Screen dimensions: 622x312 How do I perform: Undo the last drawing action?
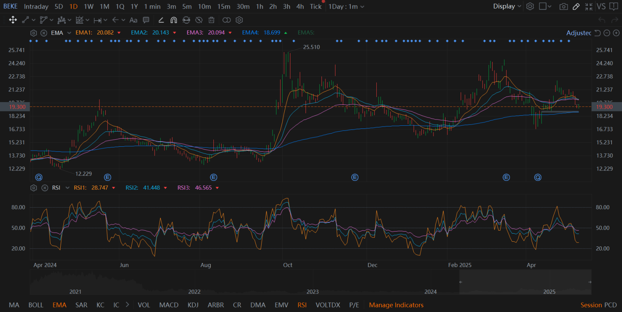click(x=602, y=20)
